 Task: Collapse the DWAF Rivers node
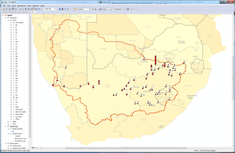click(x=8, y=134)
